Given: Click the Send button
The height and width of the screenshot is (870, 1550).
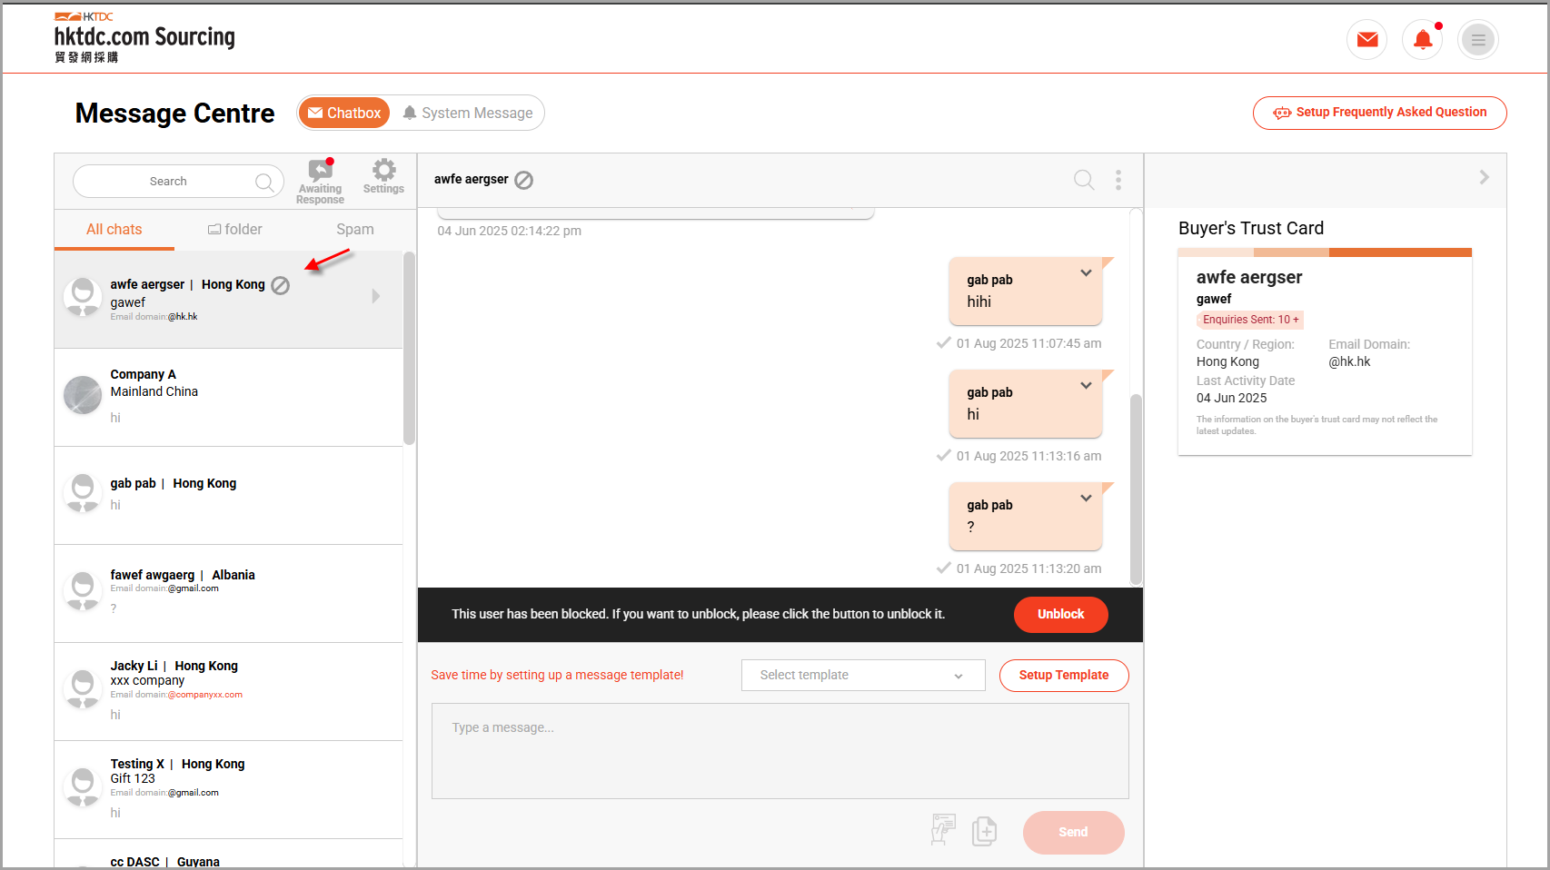Looking at the screenshot, I should click(x=1073, y=833).
